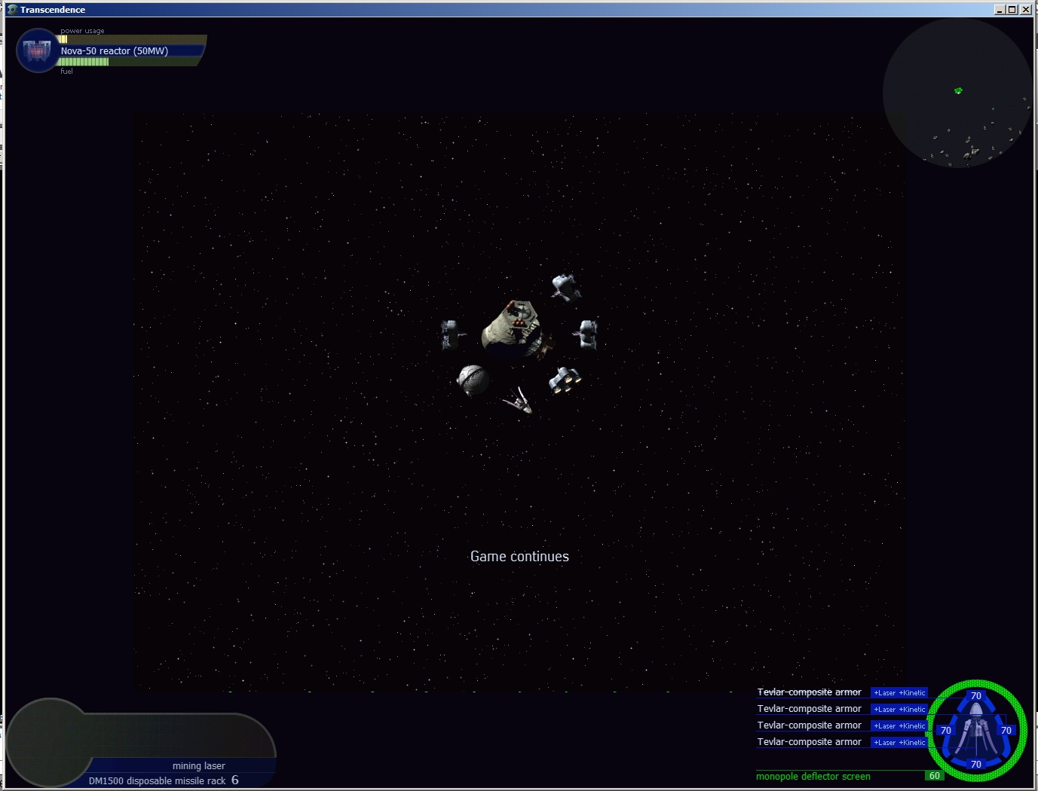Close the Transcendence window
1038x791 pixels.
(x=1026, y=10)
